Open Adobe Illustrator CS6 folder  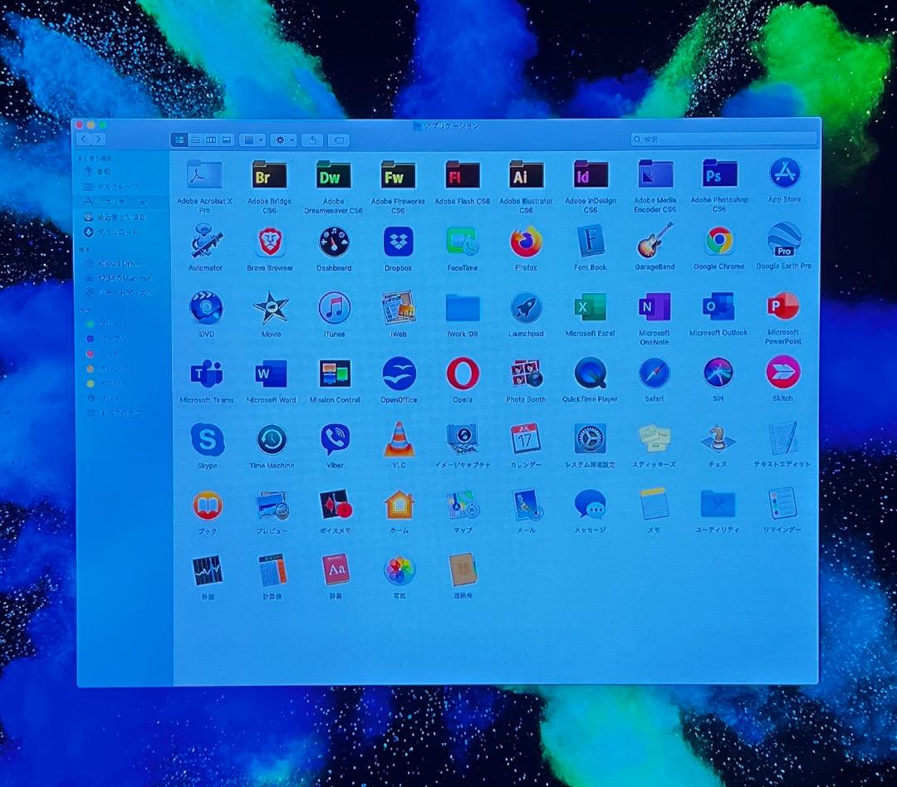pyautogui.click(x=527, y=174)
